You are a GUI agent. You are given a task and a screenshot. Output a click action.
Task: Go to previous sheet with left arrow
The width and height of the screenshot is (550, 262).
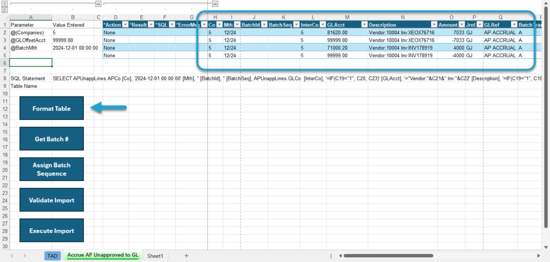12,256
